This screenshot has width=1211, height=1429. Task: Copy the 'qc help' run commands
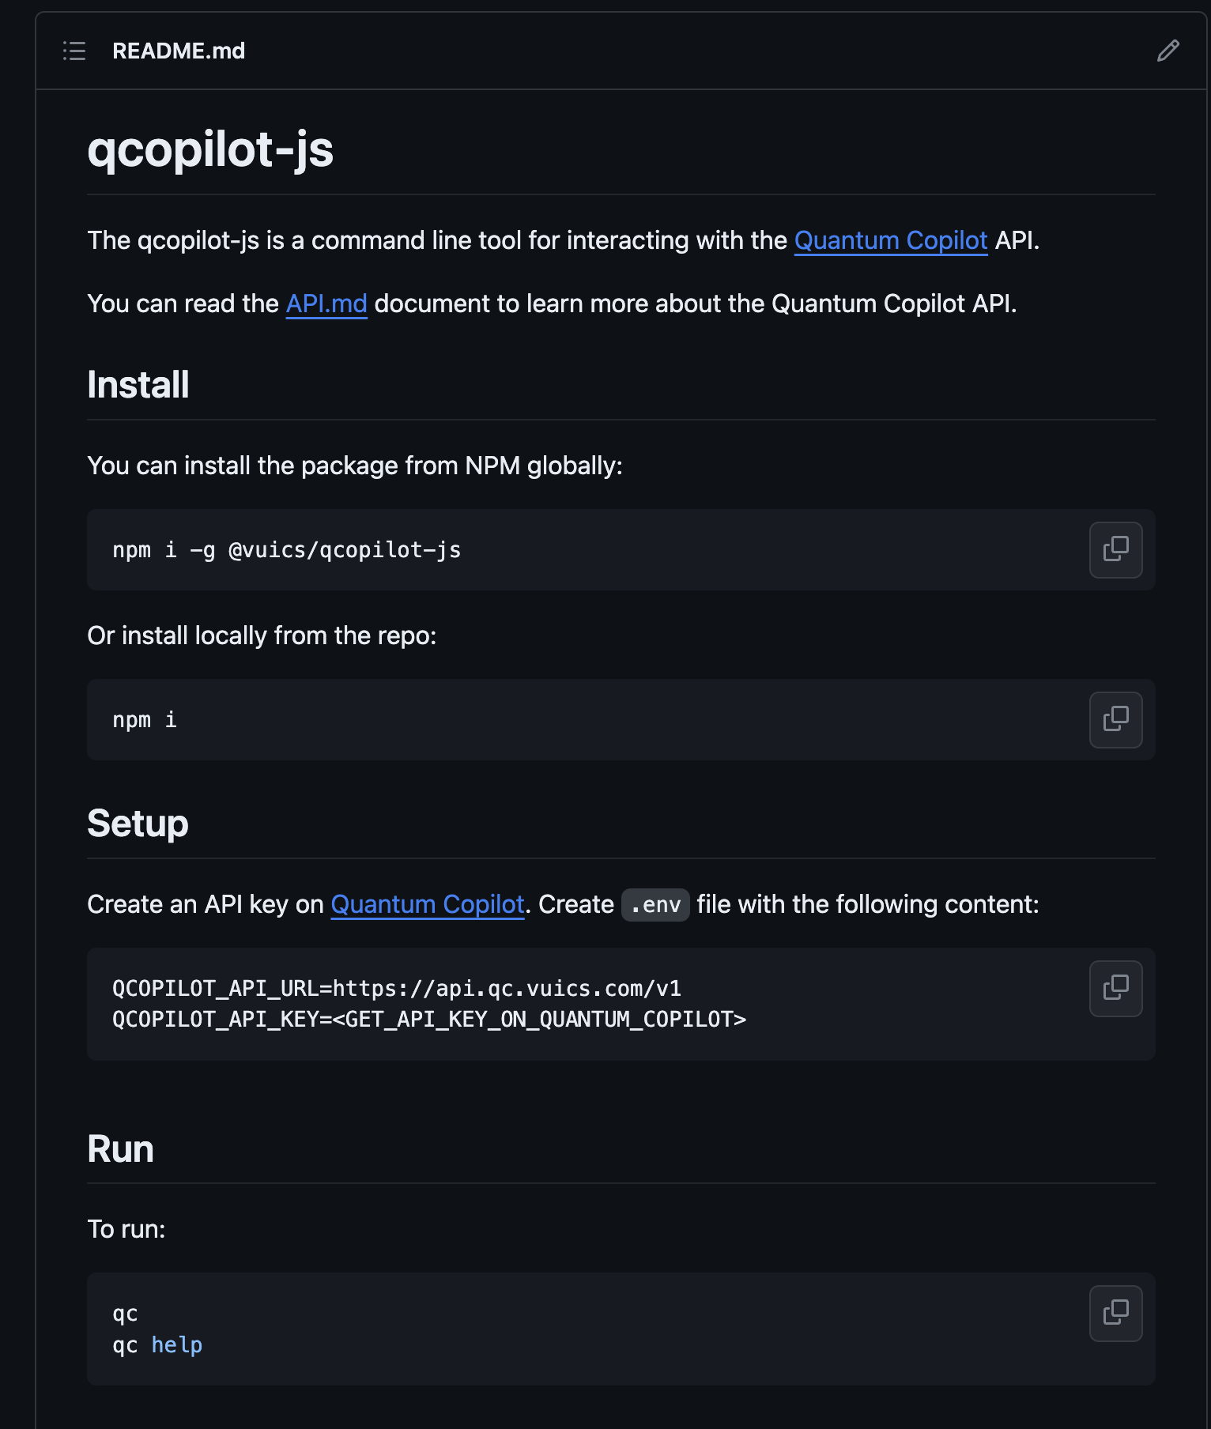(x=1115, y=1314)
